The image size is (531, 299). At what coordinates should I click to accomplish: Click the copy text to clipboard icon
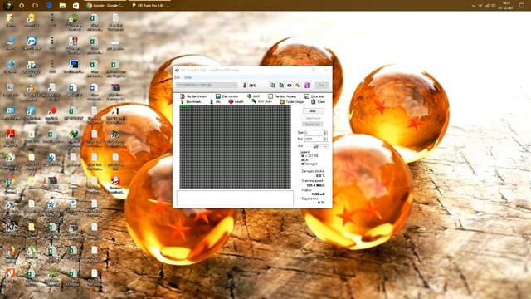point(273,86)
